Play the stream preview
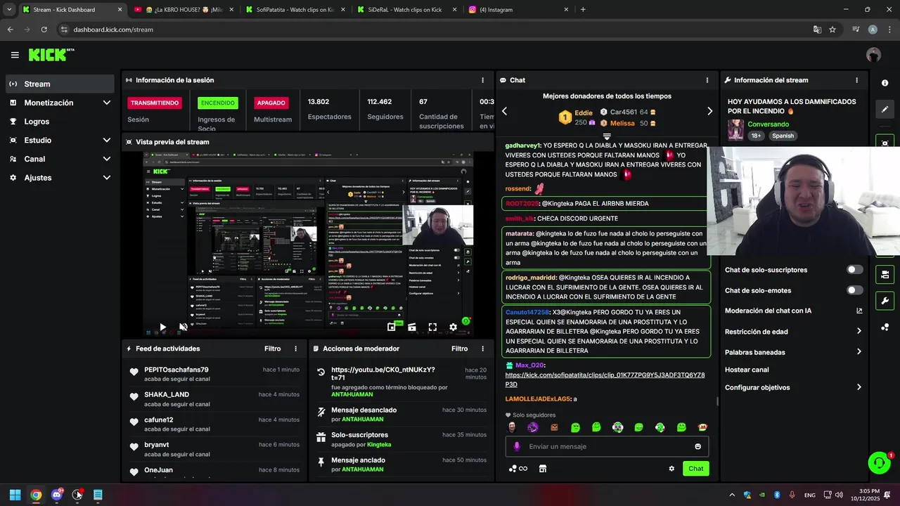The image size is (900, 506). [x=162, y=327]
